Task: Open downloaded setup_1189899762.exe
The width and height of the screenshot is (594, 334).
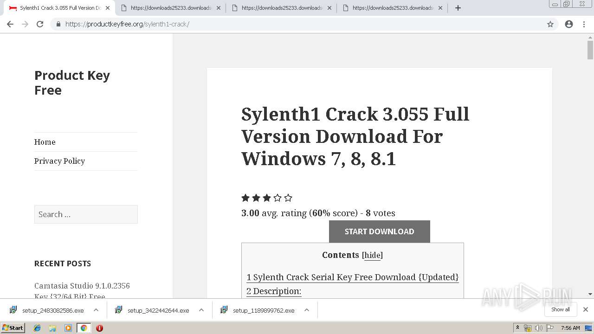Action: 258,310
